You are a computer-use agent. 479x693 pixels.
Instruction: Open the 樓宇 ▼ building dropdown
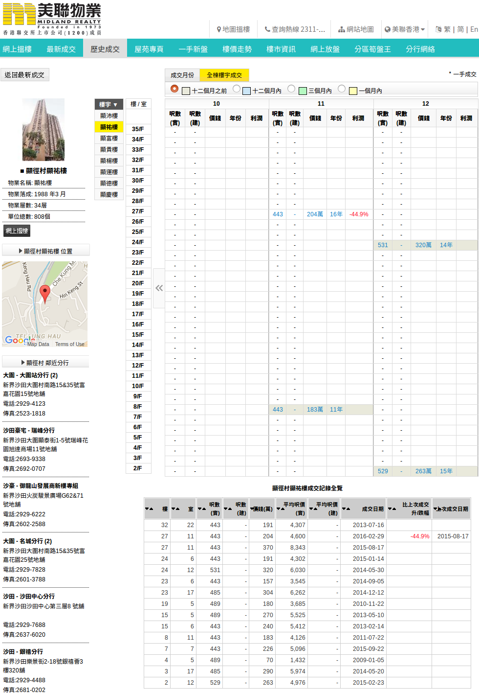coord(109,104)
